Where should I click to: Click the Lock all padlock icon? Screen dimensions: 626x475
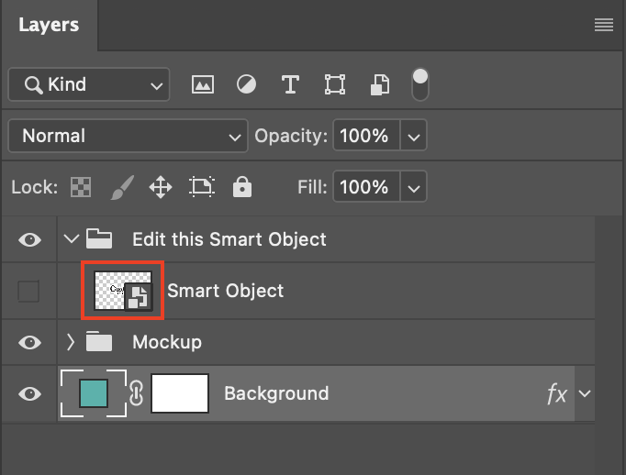point(242,188)
